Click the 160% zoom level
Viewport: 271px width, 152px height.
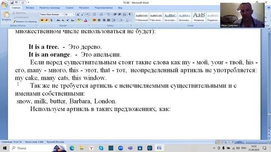coord(239,142)
